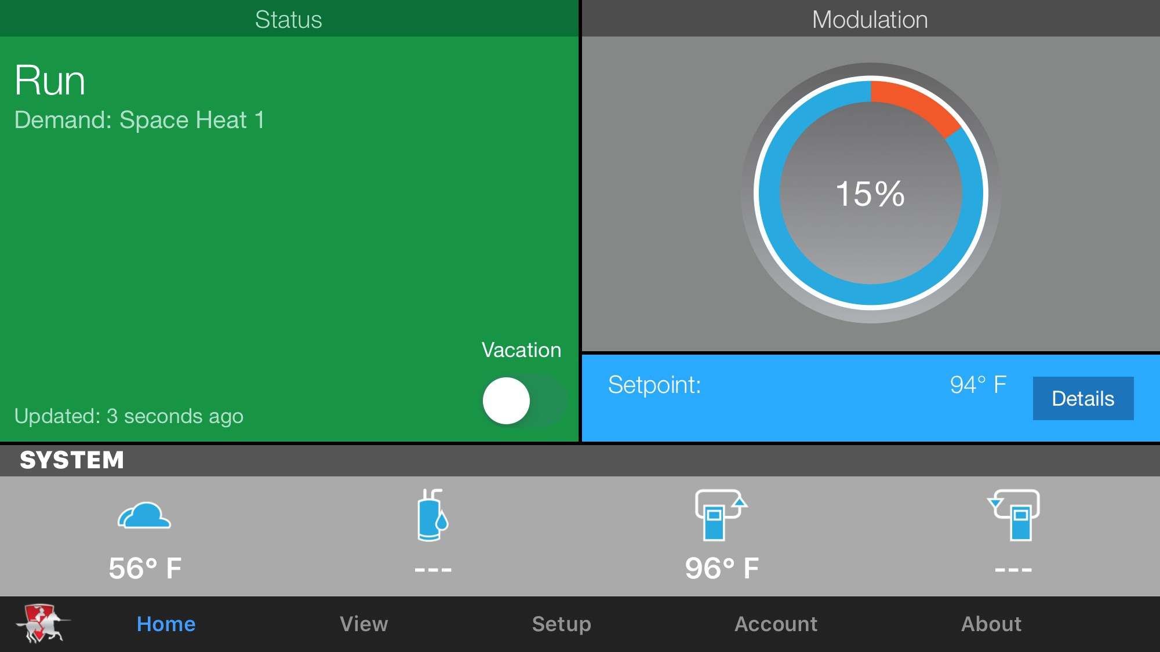Click the water heater tank icon
Screen dimensions: 1160x652
[432, 515]
